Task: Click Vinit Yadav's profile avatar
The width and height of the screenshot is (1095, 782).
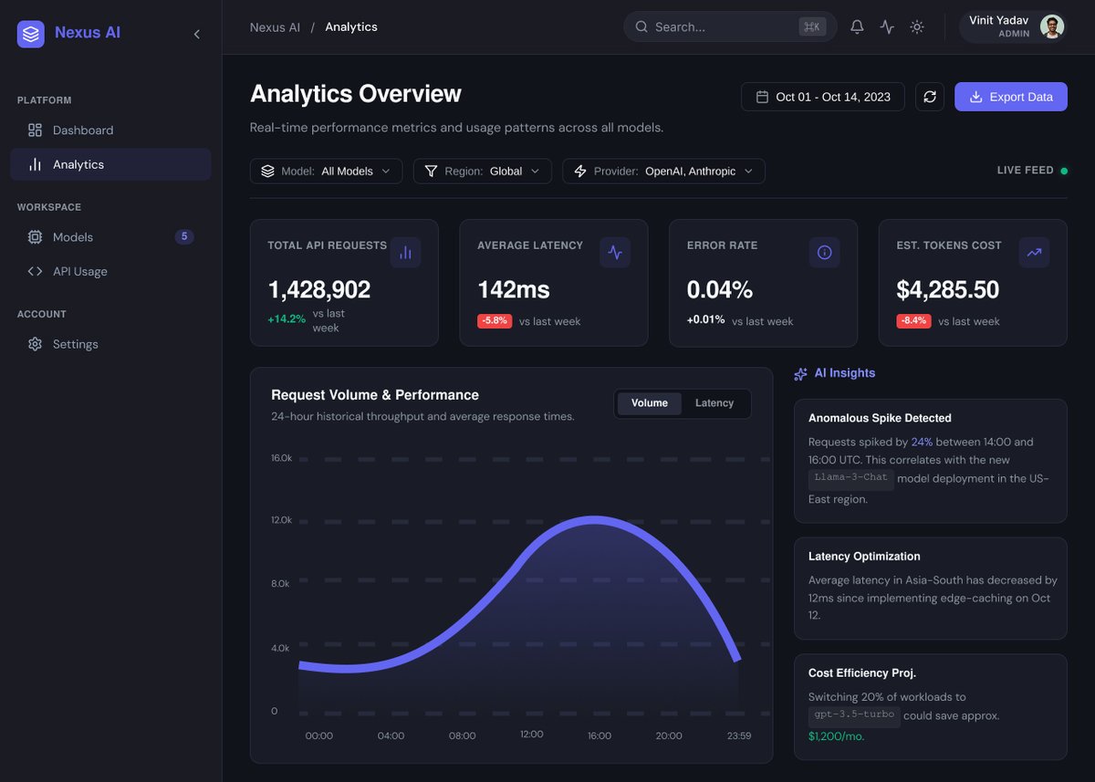Action: coord(1052,26)
